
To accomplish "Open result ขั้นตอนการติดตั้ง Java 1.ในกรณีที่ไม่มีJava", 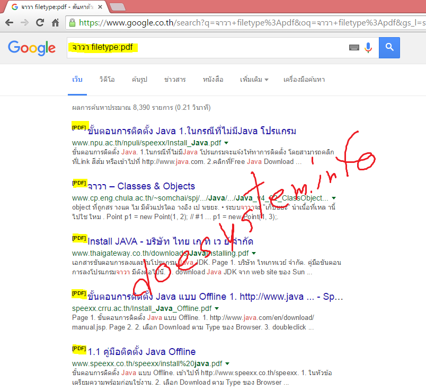I will (192, 131).
